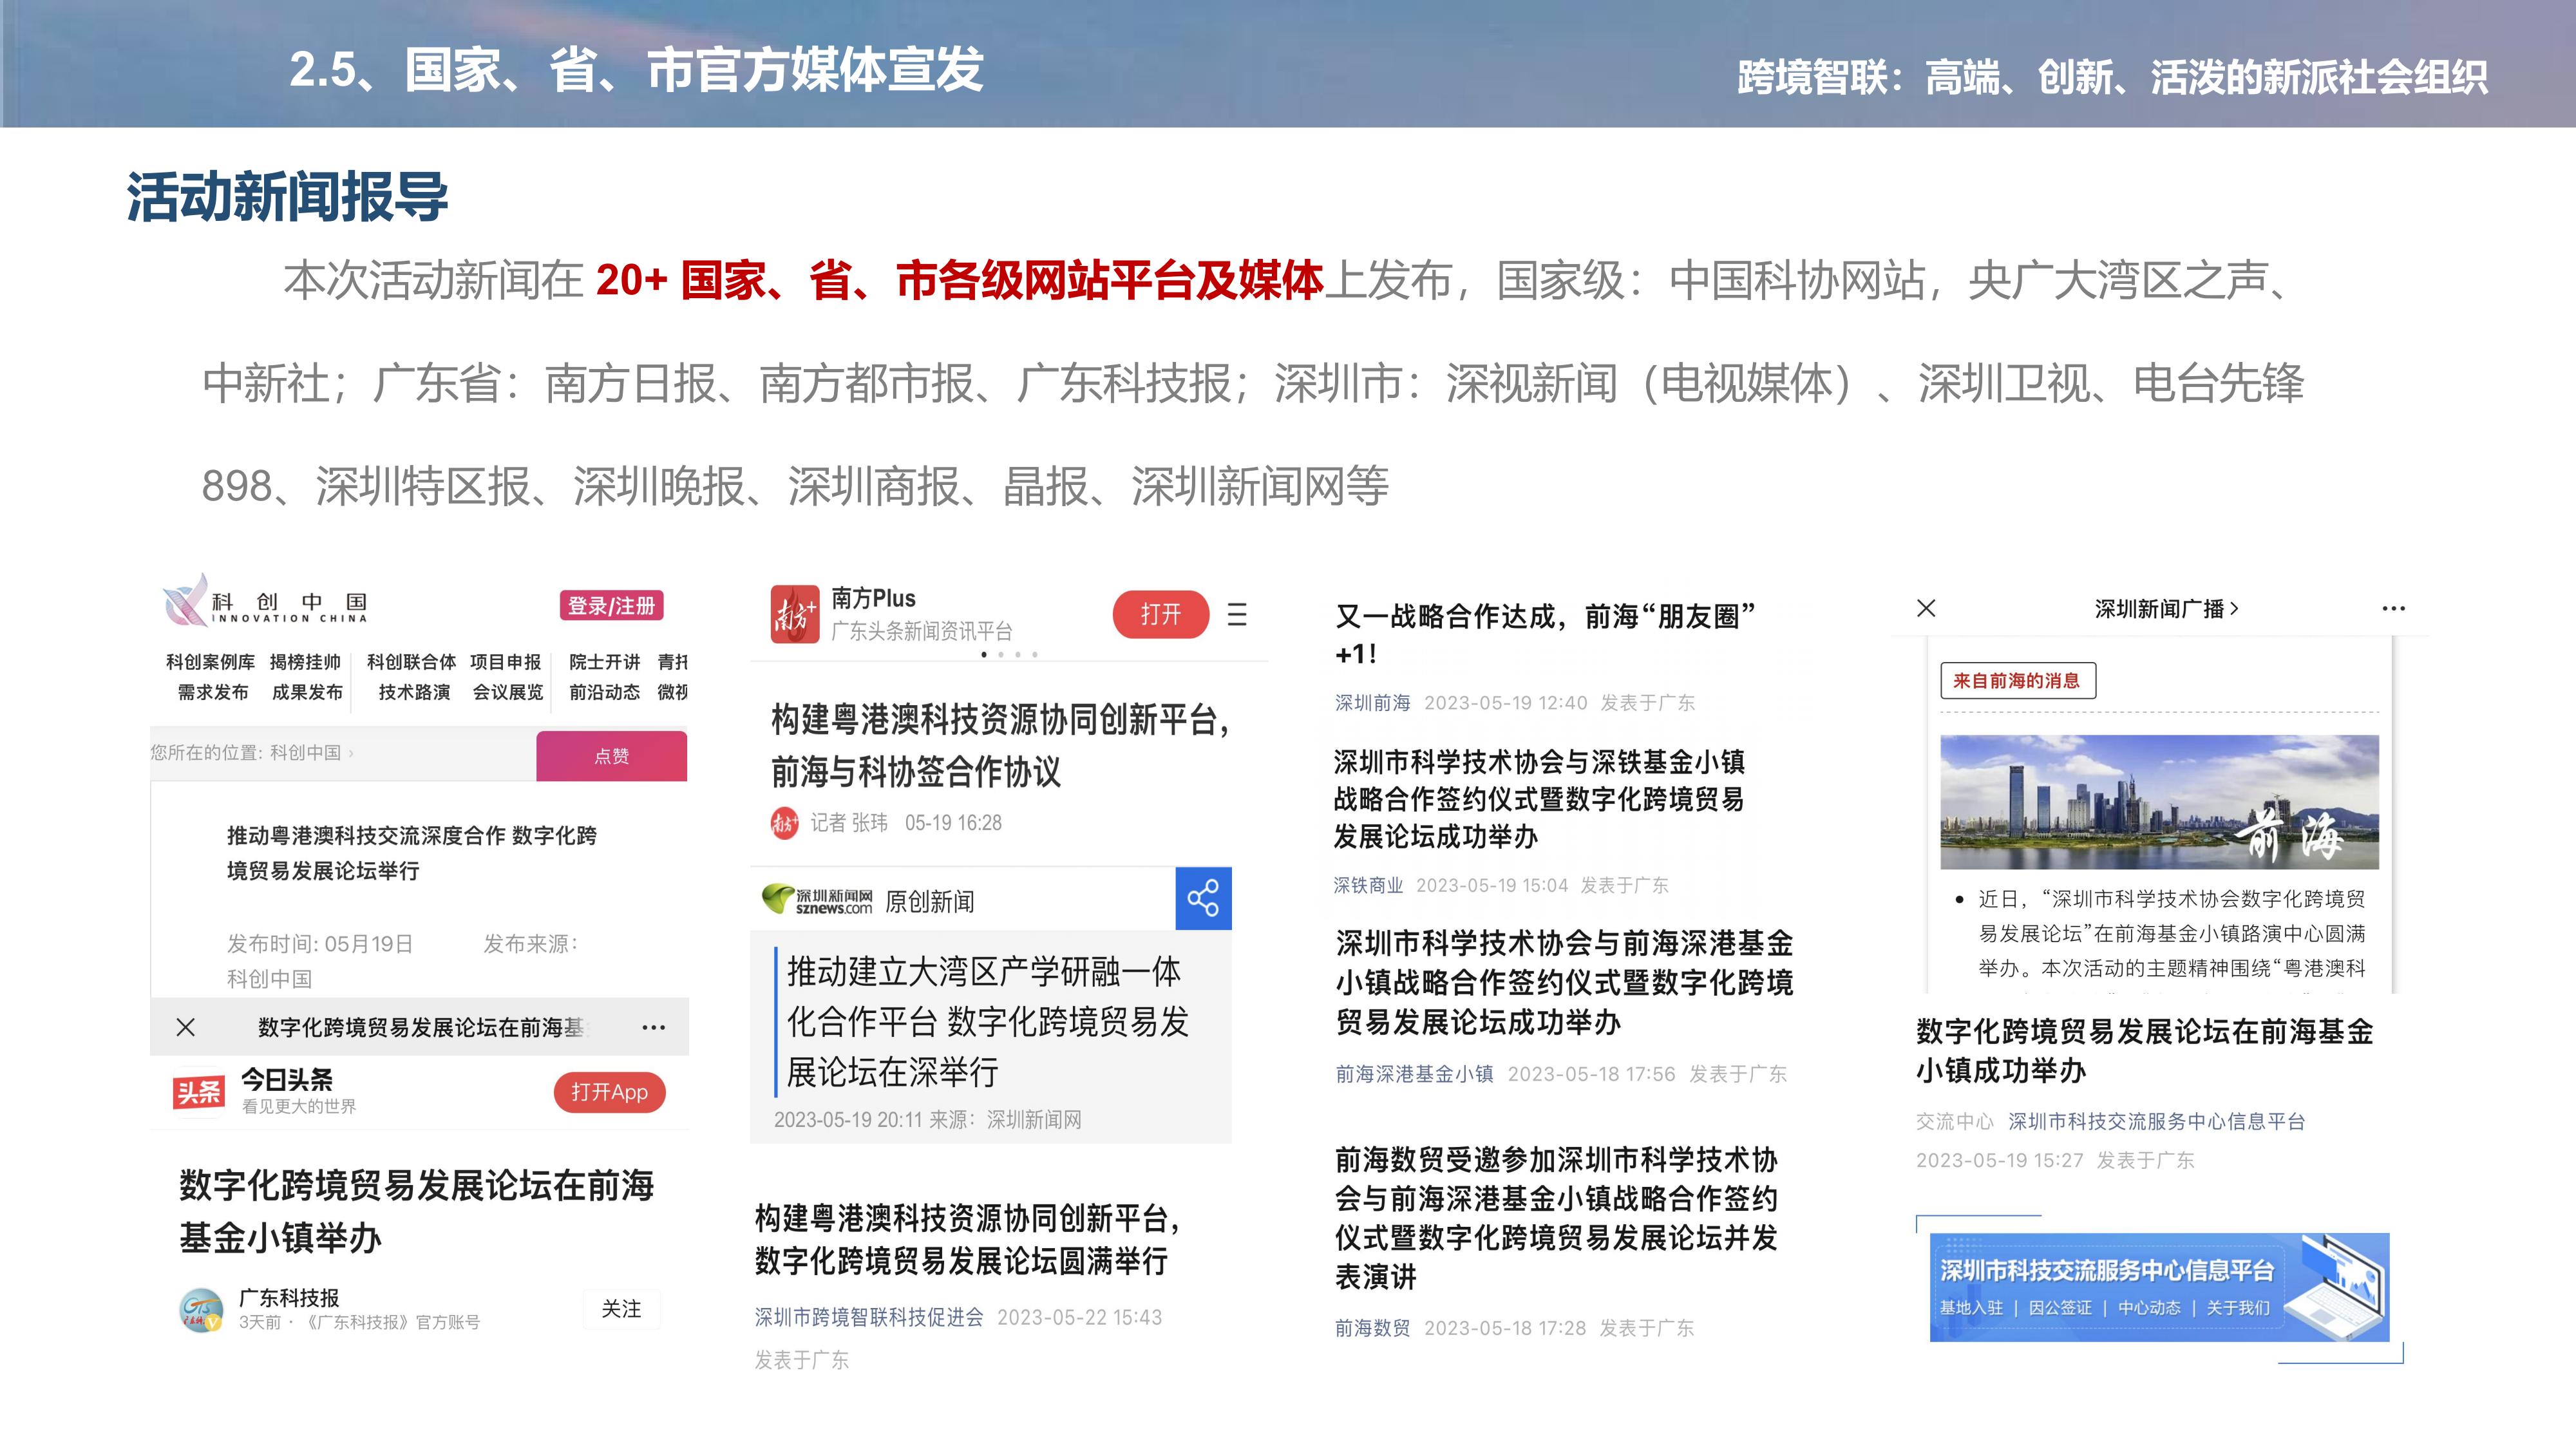Click the 前海数贸 account link
The image size is (2576, 1449).
point(1372,1328)
